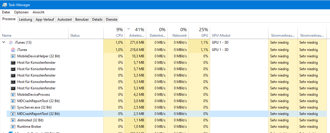330x133 pixels.
Task: Switch to the Leistung tab
Action: tap(25, 19)
